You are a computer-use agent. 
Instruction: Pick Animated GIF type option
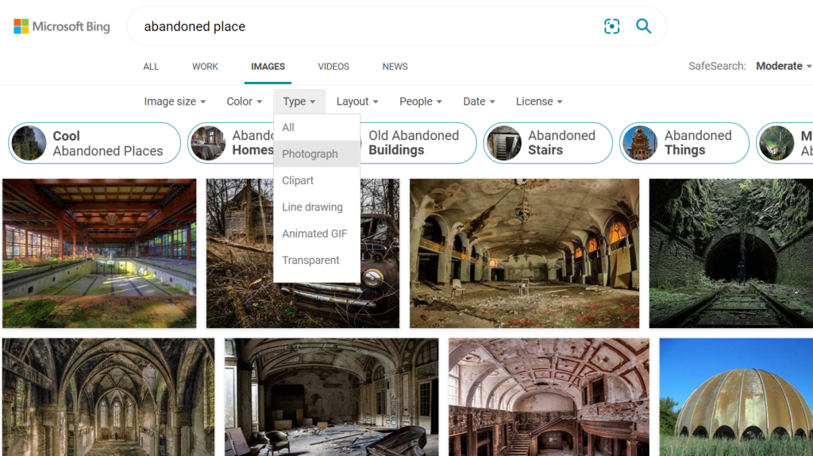[314, 234]
